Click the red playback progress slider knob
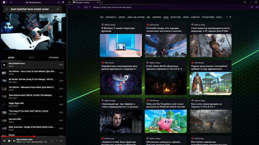259x145 pixels. (x=34, y=136)
